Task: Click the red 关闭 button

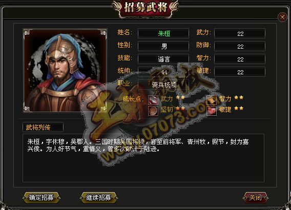Action: pos(255,198)
